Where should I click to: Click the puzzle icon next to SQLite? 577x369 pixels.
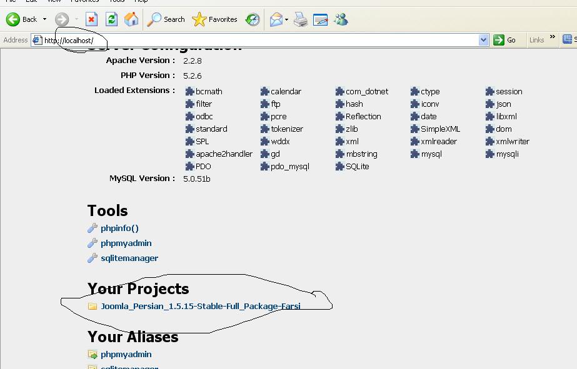339,166
